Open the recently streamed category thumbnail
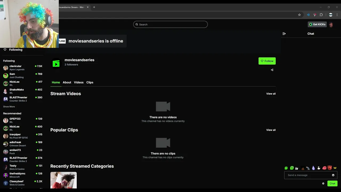This screenshot has height=192, width=341. [x=63, y=180]
